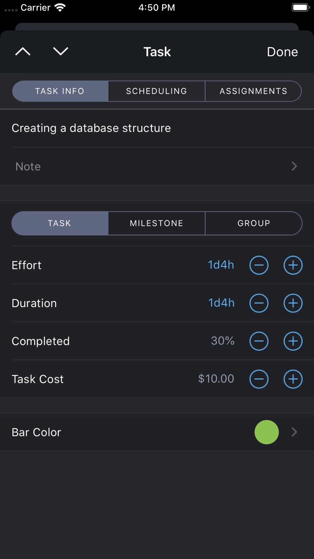Increase Completed percentage with plus icon
This screenshot has height=559, width=314.
coord(293,341)
